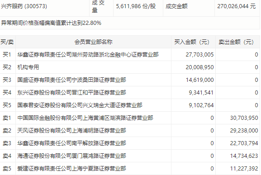Select buy amount 20,008,950
This screenshot has width=261, height=175.
(x=199, y=67)
